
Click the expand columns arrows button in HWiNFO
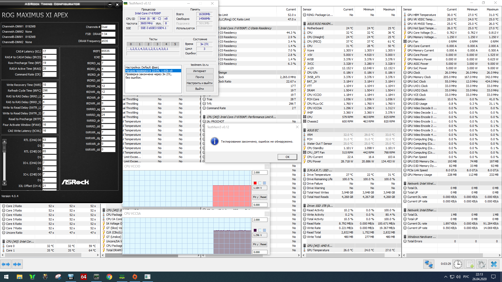pos(6,264)
